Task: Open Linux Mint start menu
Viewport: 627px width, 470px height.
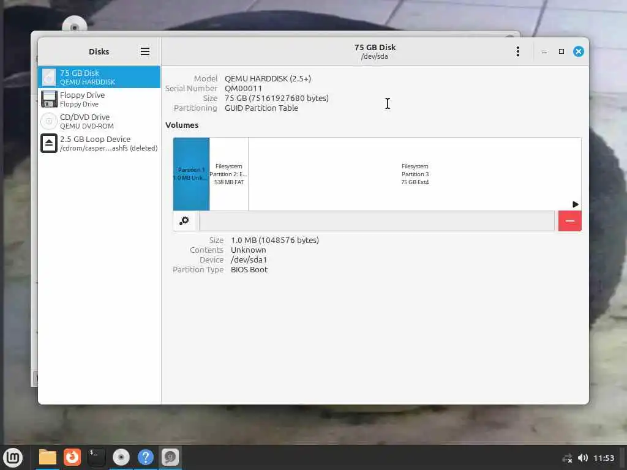Action: click(13, 457)
